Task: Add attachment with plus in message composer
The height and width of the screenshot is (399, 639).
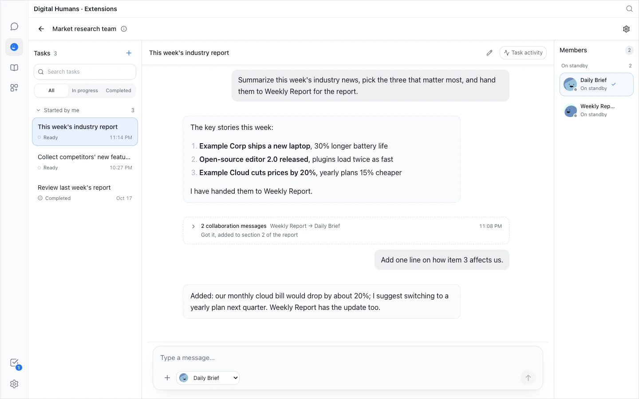Action: coord(167,378)
